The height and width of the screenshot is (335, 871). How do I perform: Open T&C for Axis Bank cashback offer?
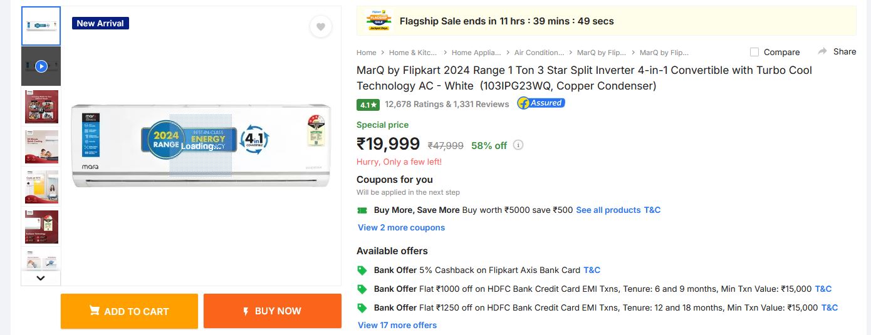point(592,270)
